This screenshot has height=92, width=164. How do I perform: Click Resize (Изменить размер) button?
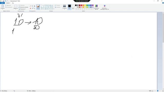(x=23, y=7)
